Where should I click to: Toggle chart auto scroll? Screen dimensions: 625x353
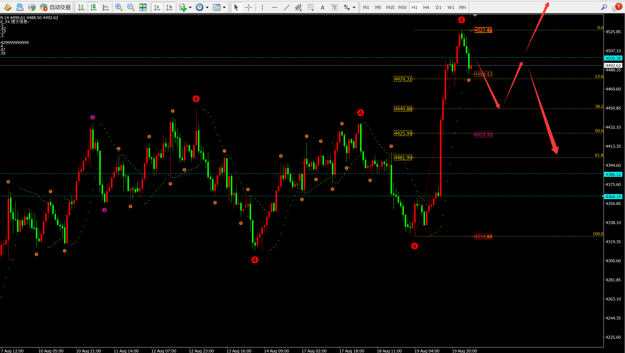(x=157, y=7)
